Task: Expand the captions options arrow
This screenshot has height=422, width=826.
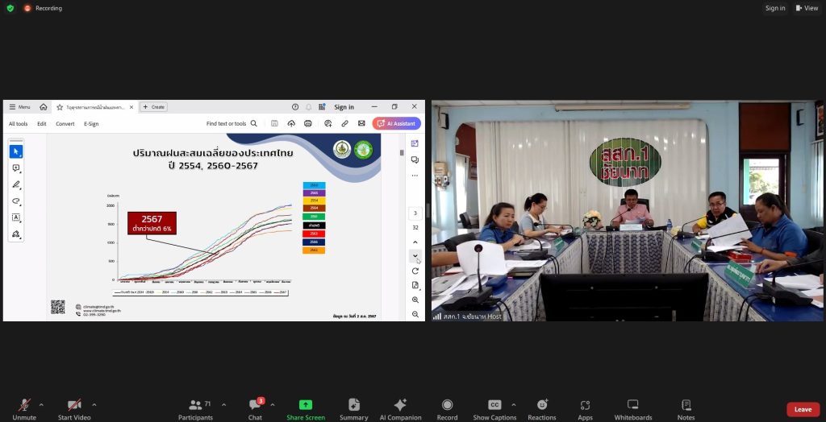Action: pyautogui.click(x=514, y=404)
